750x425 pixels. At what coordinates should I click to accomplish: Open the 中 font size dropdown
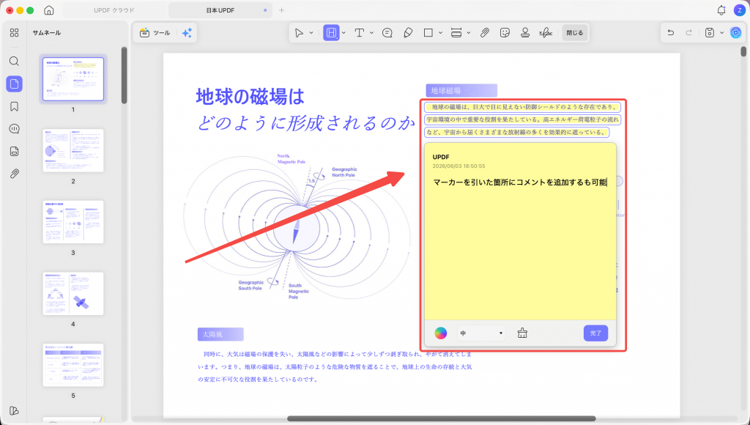tap(481, 333)
